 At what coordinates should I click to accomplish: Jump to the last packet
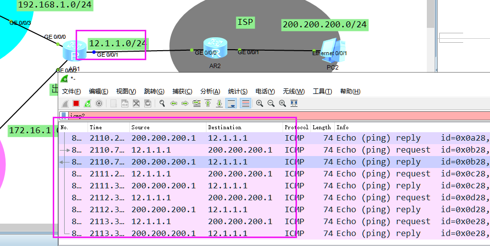[219, 103]
